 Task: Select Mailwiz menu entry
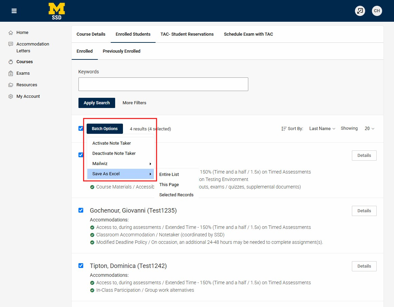click(x=120, y=164)
